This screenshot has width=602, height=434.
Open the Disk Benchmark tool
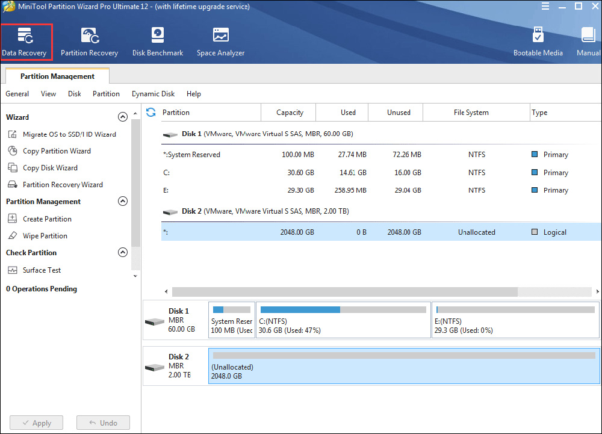pos(158,42)
